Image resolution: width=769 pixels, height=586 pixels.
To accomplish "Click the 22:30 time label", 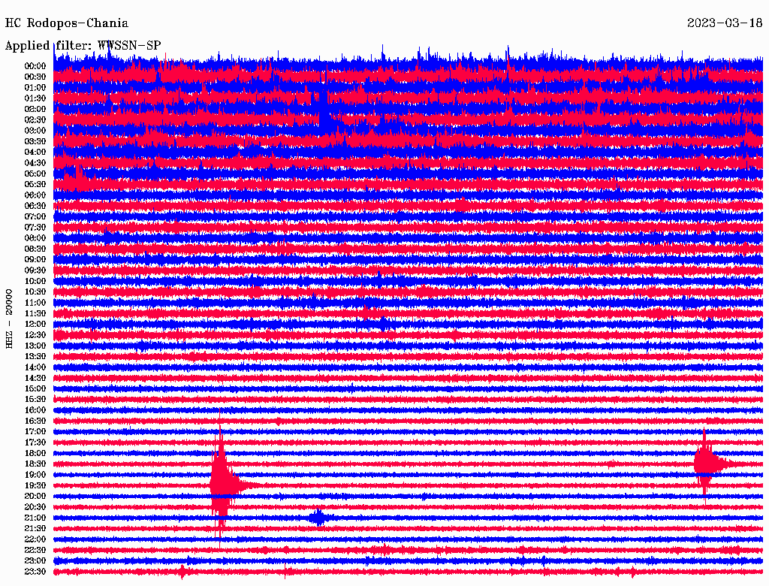I will [x=35, y=550].
